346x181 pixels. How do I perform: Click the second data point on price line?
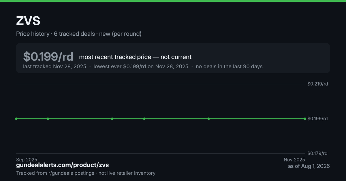click(48, 119)
